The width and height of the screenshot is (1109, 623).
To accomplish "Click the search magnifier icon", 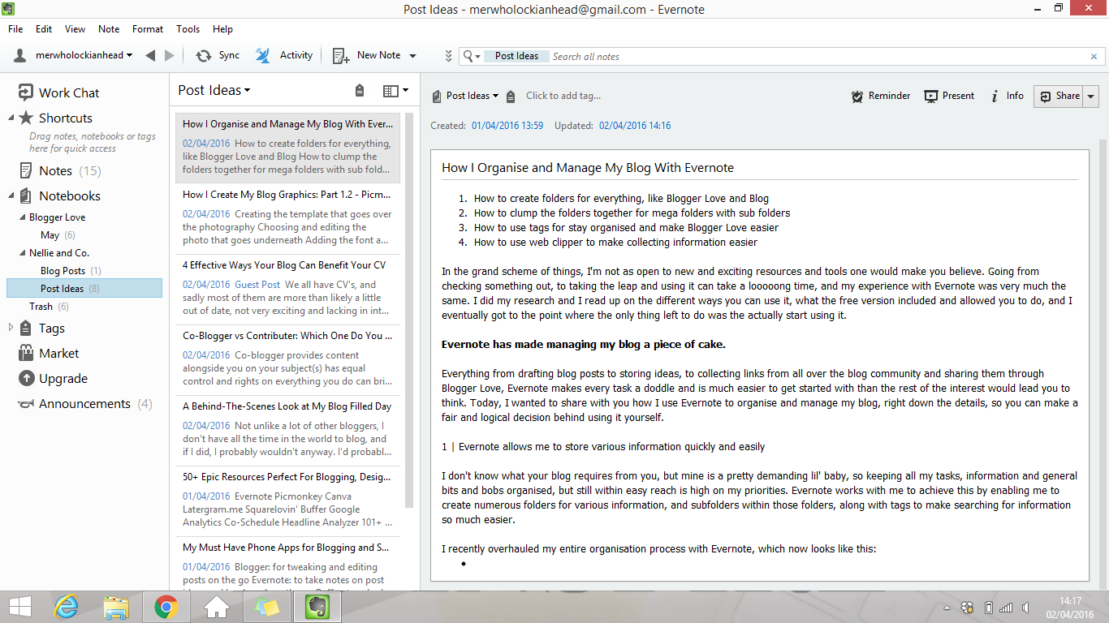I will coord(468,56).
